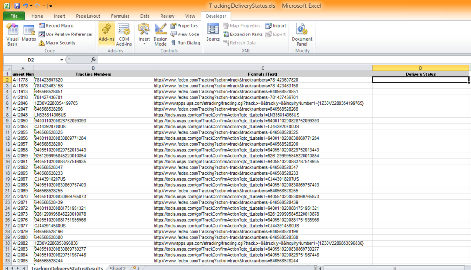Switch to the Page Layout tab
This screenshot has height=270, width=471.
[88, 16]
